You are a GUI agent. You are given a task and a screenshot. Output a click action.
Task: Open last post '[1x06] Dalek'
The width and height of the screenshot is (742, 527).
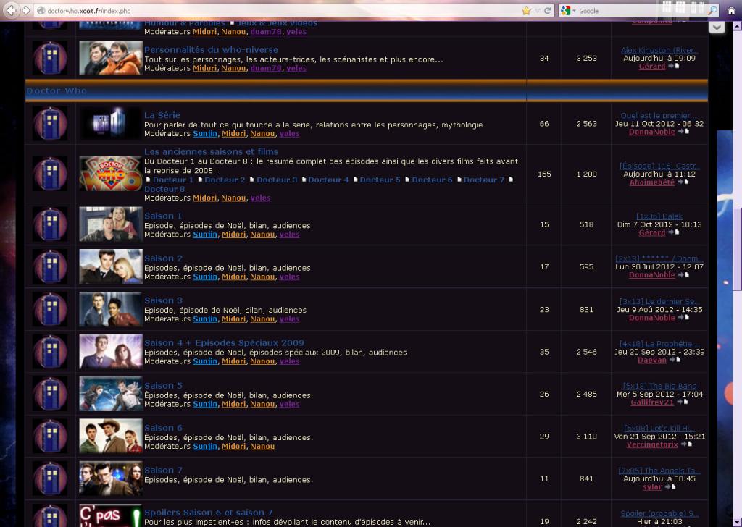[x=659, y=216]
